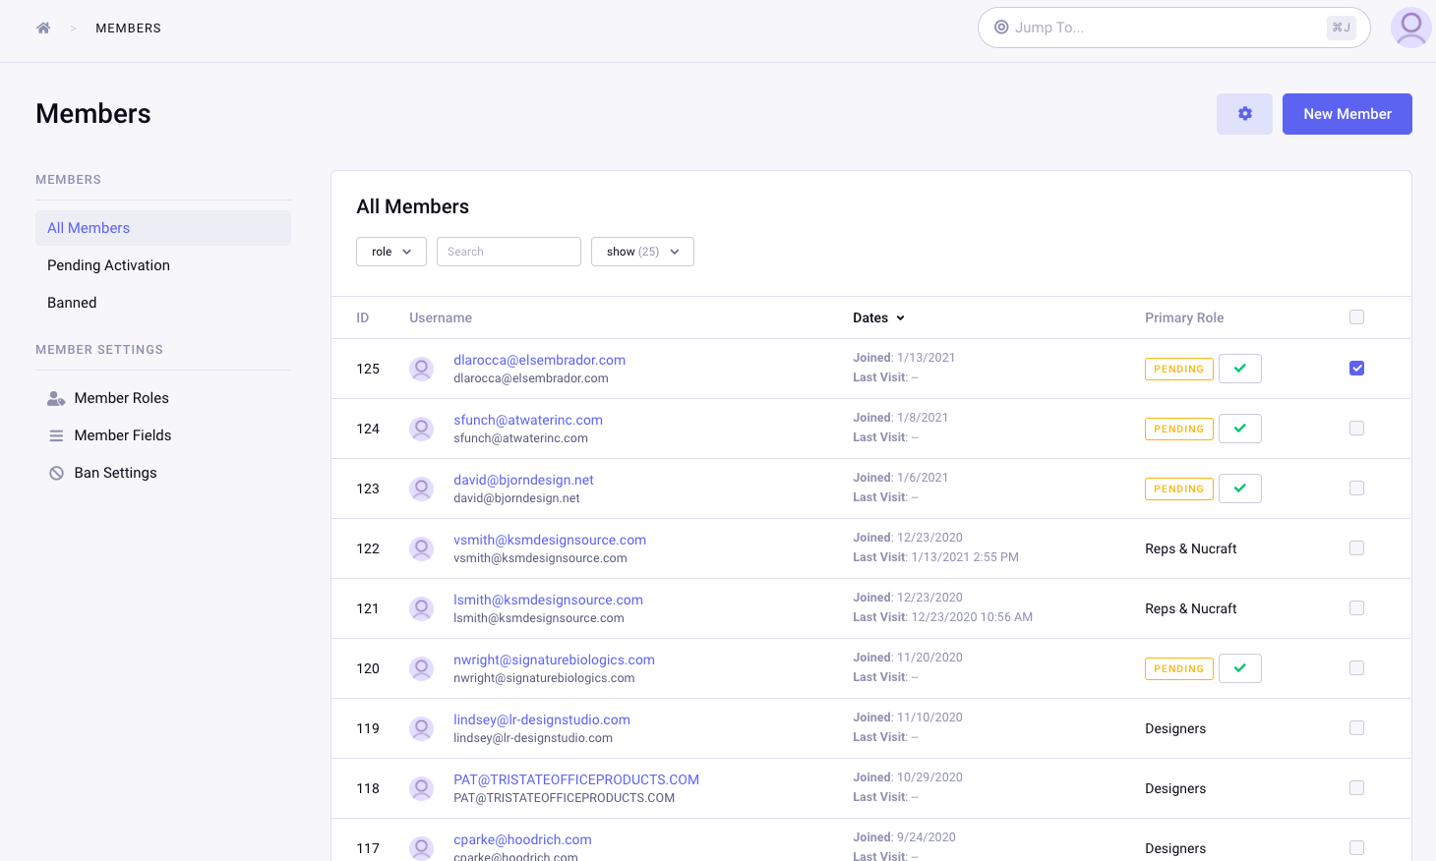Select the checkbox for member 123
This screenshot has height=861, width=1436.
[1357, 488]
